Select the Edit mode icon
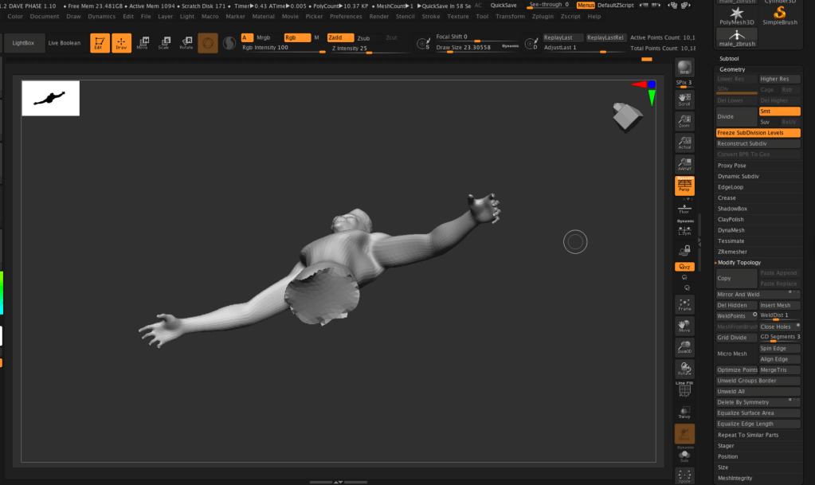The width and height of the screenshot is (815, 485). click(100, 43)
